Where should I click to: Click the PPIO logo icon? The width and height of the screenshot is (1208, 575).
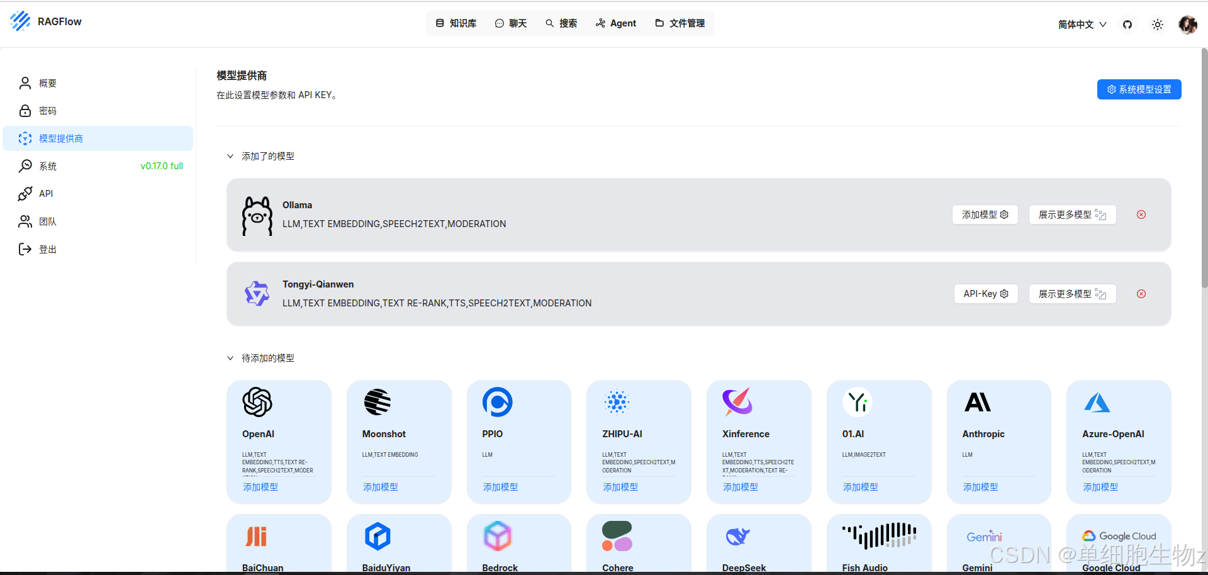coord(498,402)
